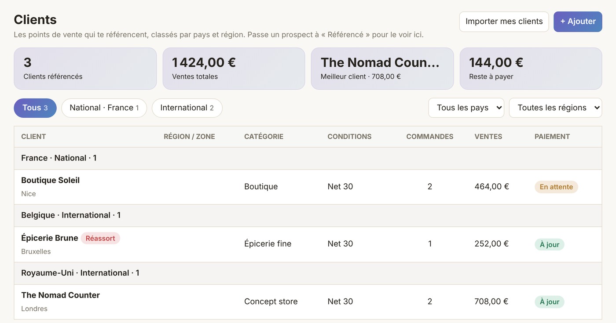This screenshot has width=616, height=323.
Task: Click The Nomad Counter's À jour badge
Action: click(x=549, y=302)
